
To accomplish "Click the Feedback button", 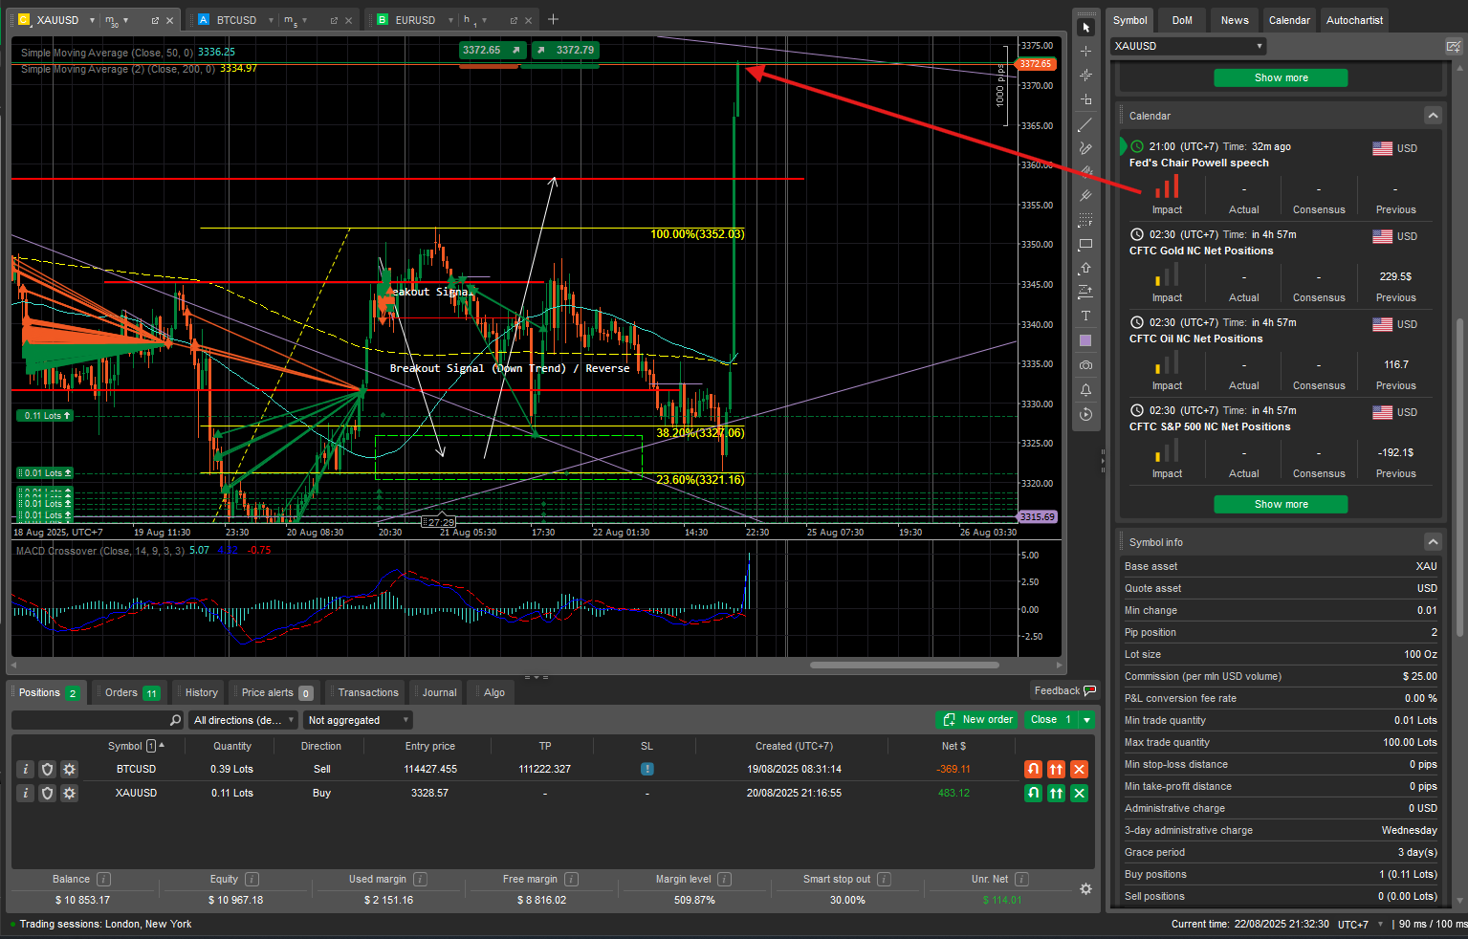I will pyautogui.click(x=1064, y=690).
